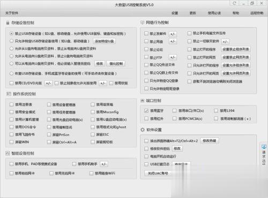Screen dimensions: 268x198
Task: Click the 设置禁止网页列表 button
Action: click(236, 57)
